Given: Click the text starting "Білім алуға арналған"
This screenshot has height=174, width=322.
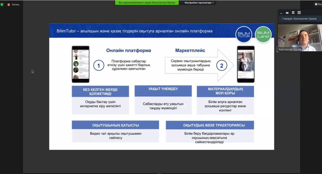Looking at the screenshot, I should [x=225, y=106].
